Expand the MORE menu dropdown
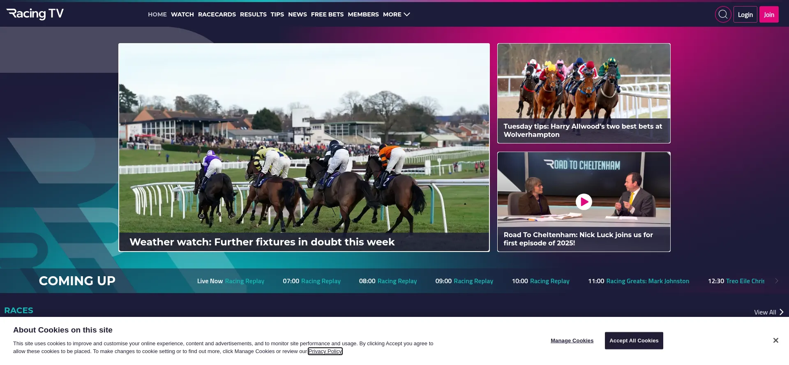Screen dimensions: 789x365 pyautogui.click(x=397, y=14)
